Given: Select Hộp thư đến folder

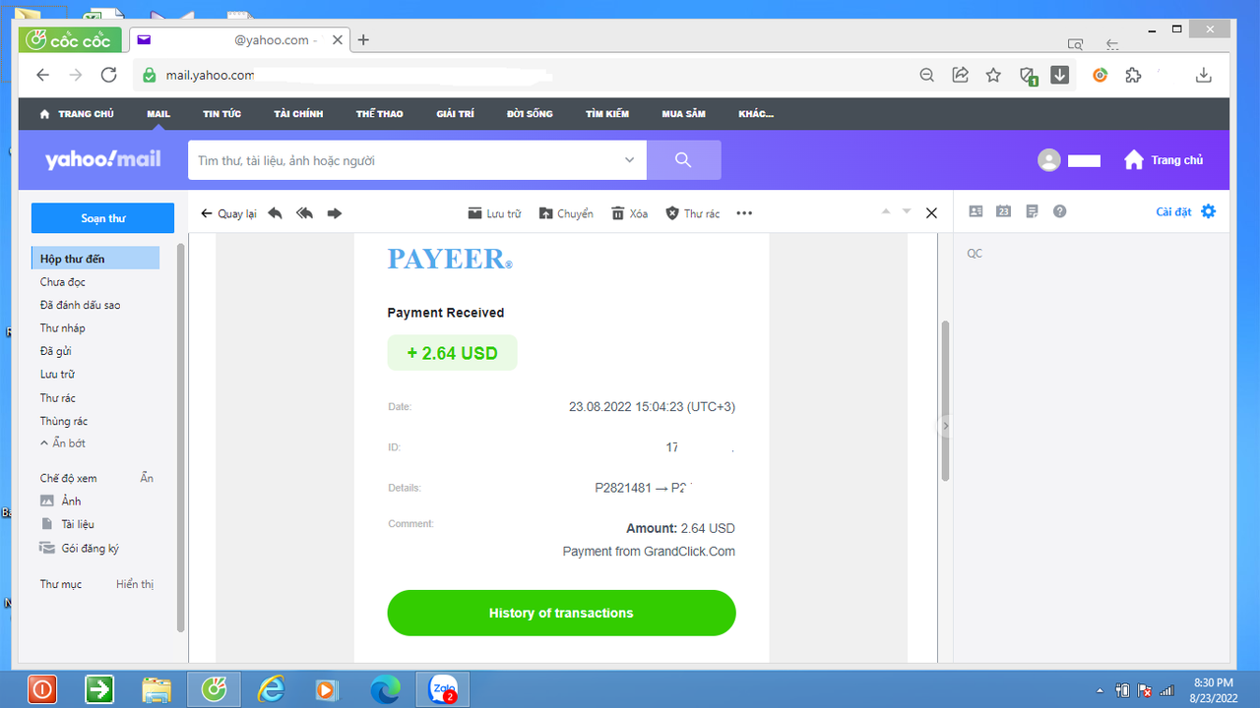Looking at the screenshot, I should coord(95,259).
